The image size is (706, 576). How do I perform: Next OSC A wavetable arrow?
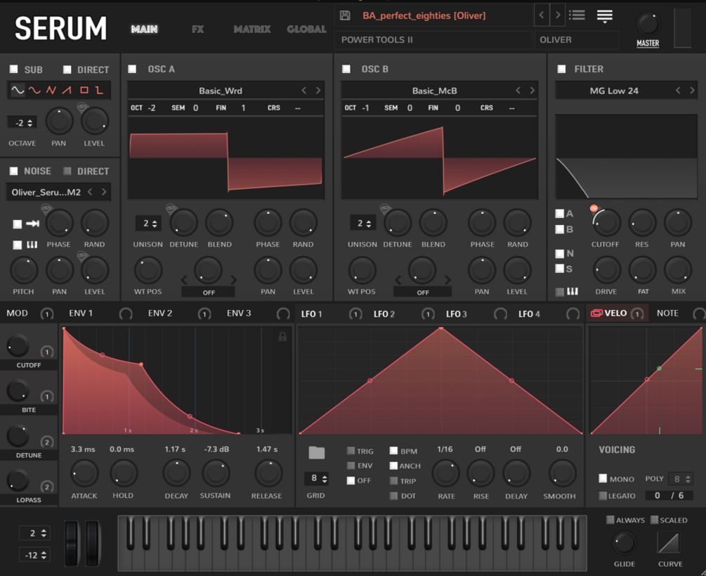(318, 90)
